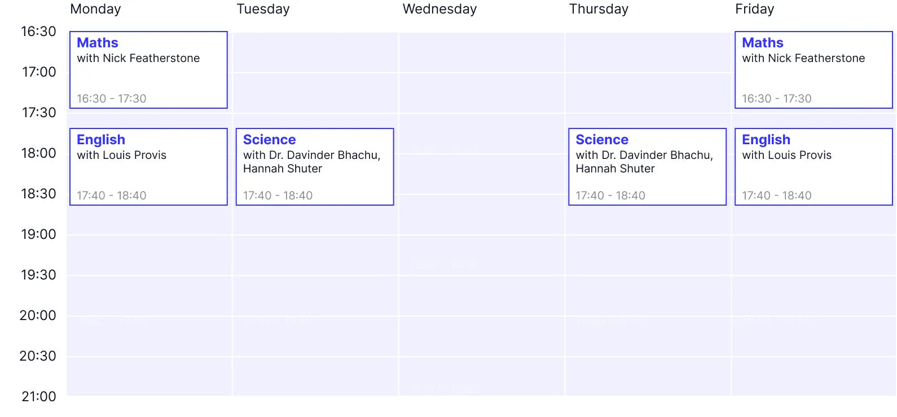The image size is (897, 417).
Task: Open the Monday Maths lesson card
Action: pyautogui.click(x=148, y=69)
